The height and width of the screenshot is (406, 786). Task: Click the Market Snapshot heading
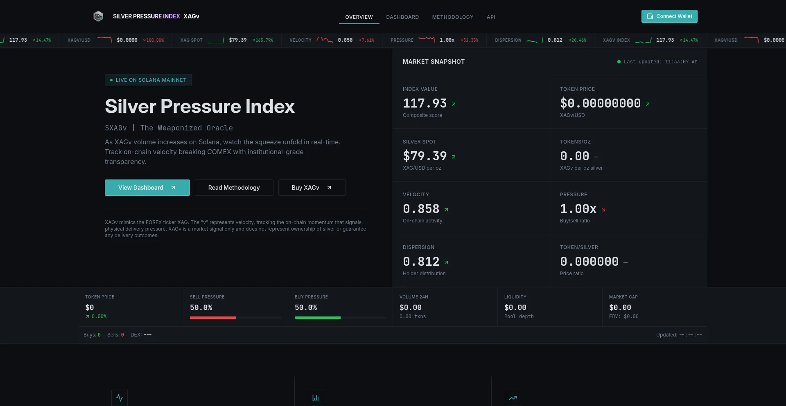[434, 62]
